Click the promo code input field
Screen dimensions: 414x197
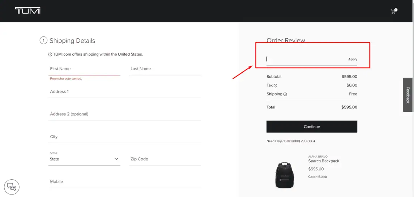(x=306, y=59)
